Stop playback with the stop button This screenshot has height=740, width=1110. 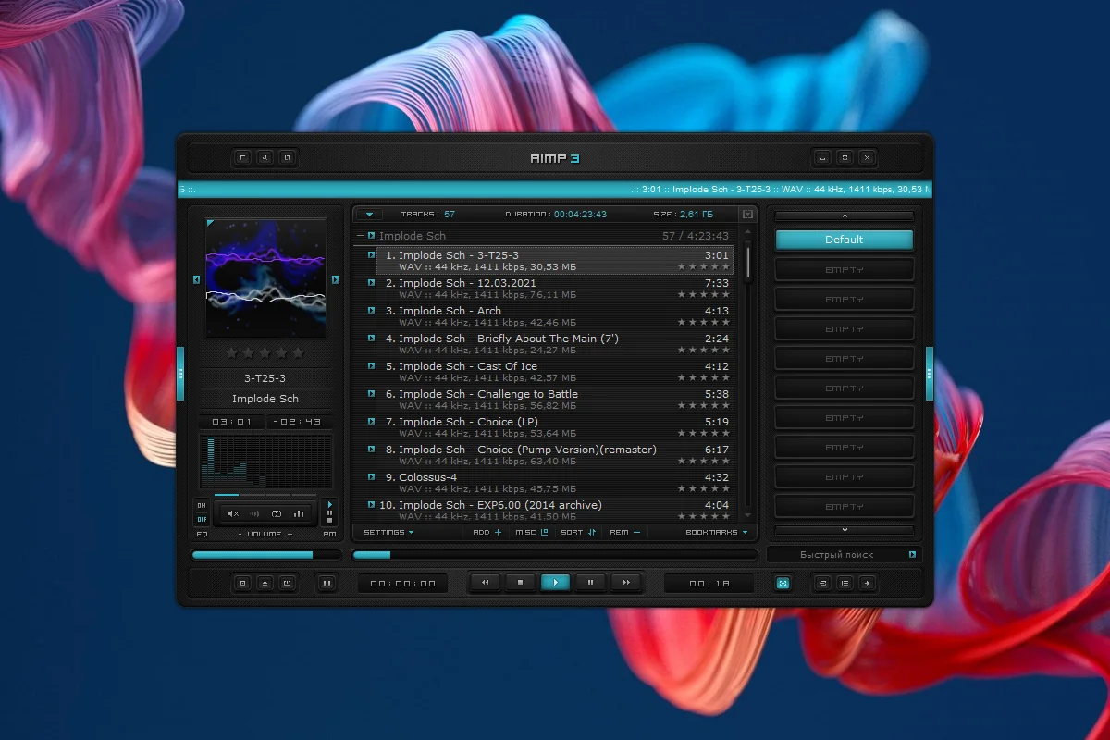pos(520,583)
